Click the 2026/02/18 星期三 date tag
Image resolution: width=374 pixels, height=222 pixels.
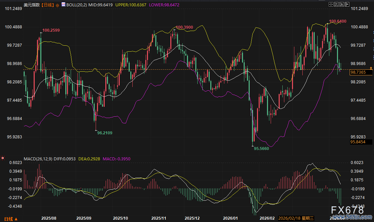click(296, 218)
